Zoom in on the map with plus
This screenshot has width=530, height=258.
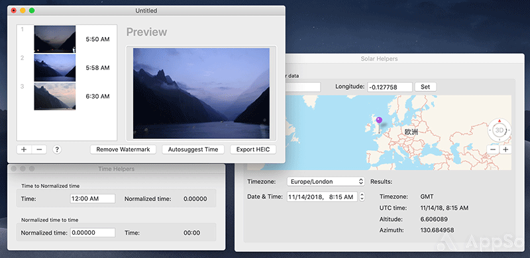(x=505, y=150)
